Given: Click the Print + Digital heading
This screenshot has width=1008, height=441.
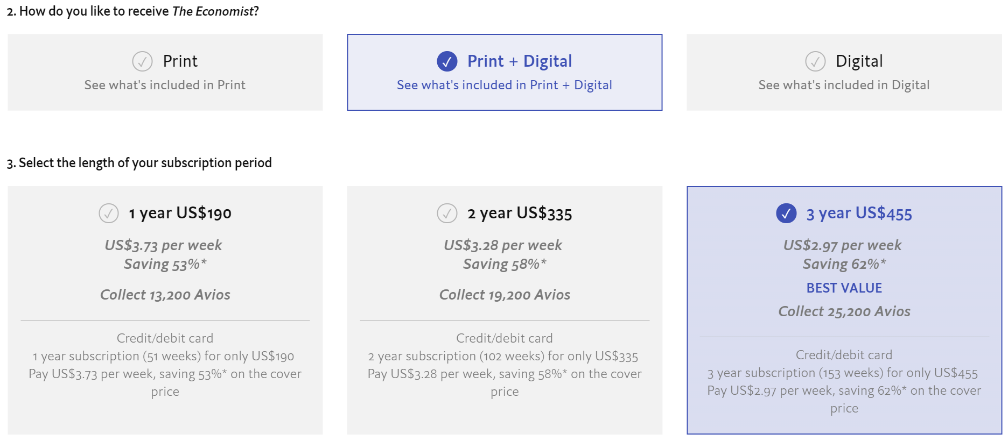Looking at the screenshot, I should coord(519,61).
